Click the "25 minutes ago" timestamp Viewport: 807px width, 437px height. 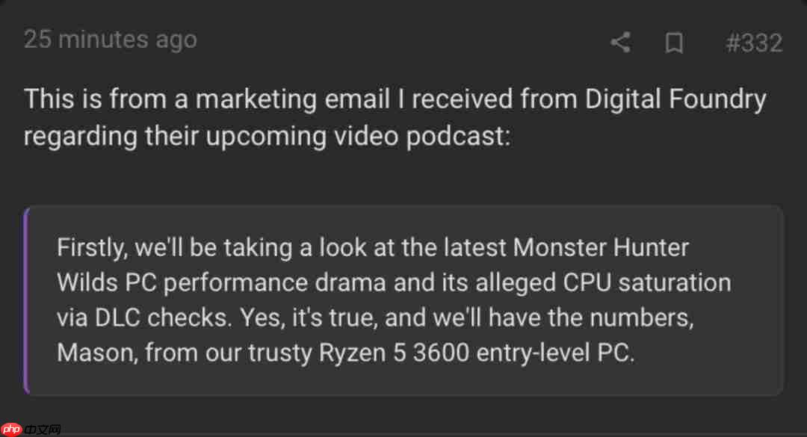tap(111, 40)
